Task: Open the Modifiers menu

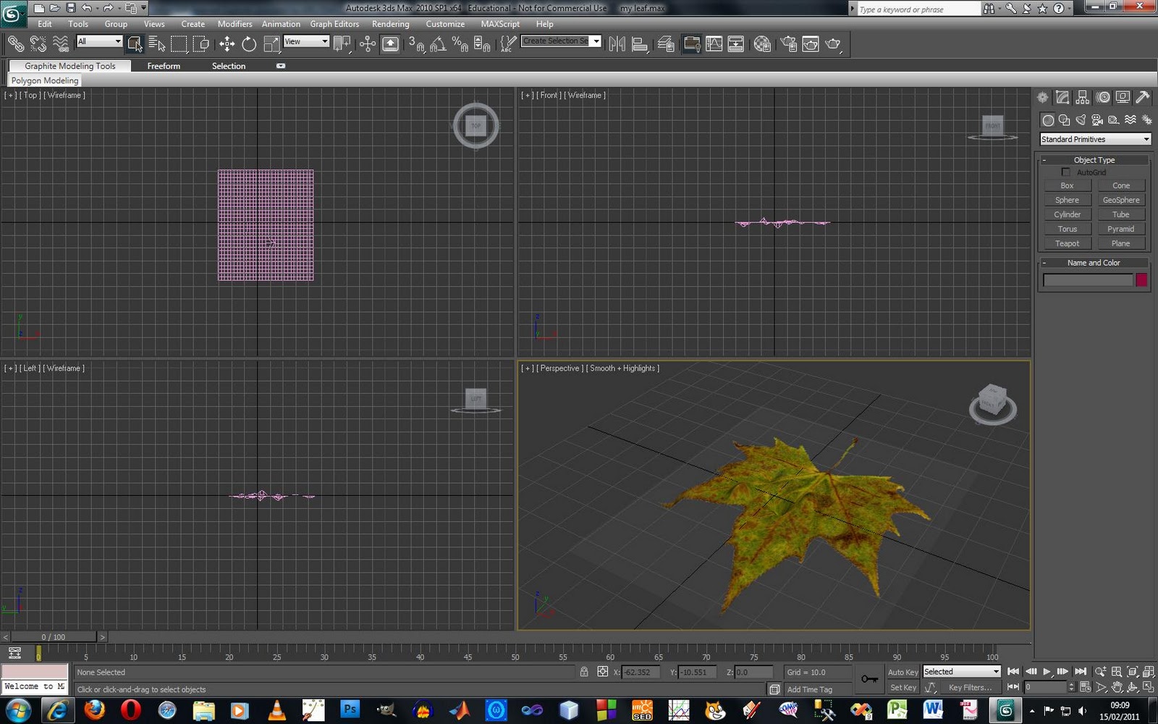Action: (x=234, y=24)
